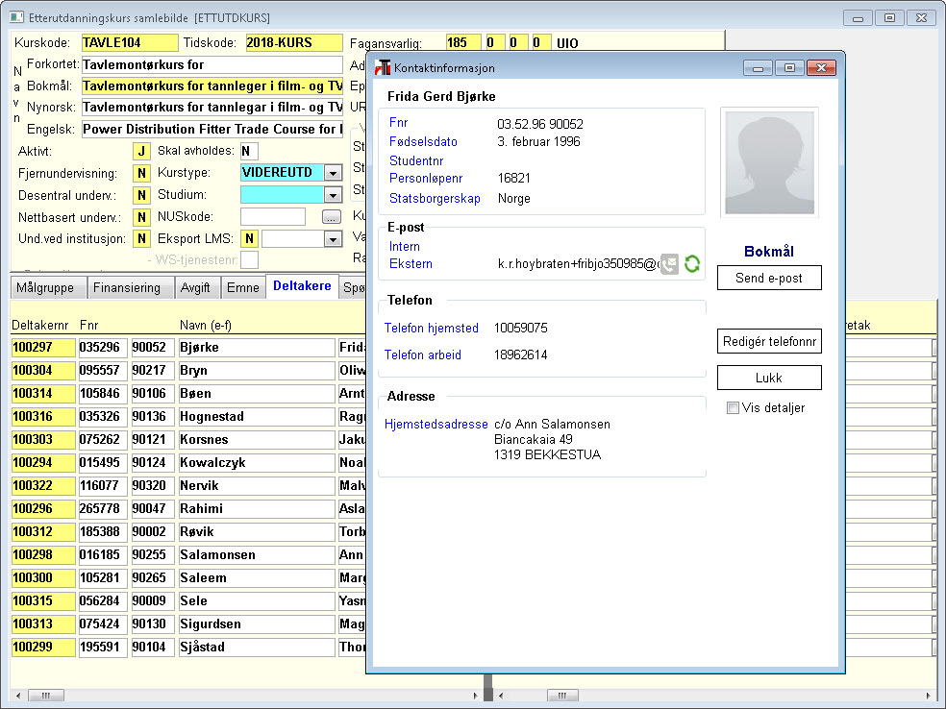946x709 pixels.
Task: Click the Kontaktinformasjon window title icon
Action: coord(383,67)
